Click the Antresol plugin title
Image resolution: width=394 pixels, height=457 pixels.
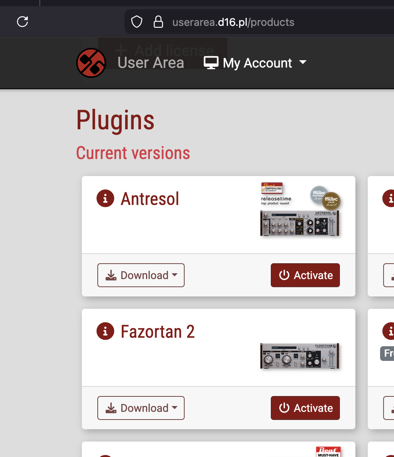pos(150,199)
